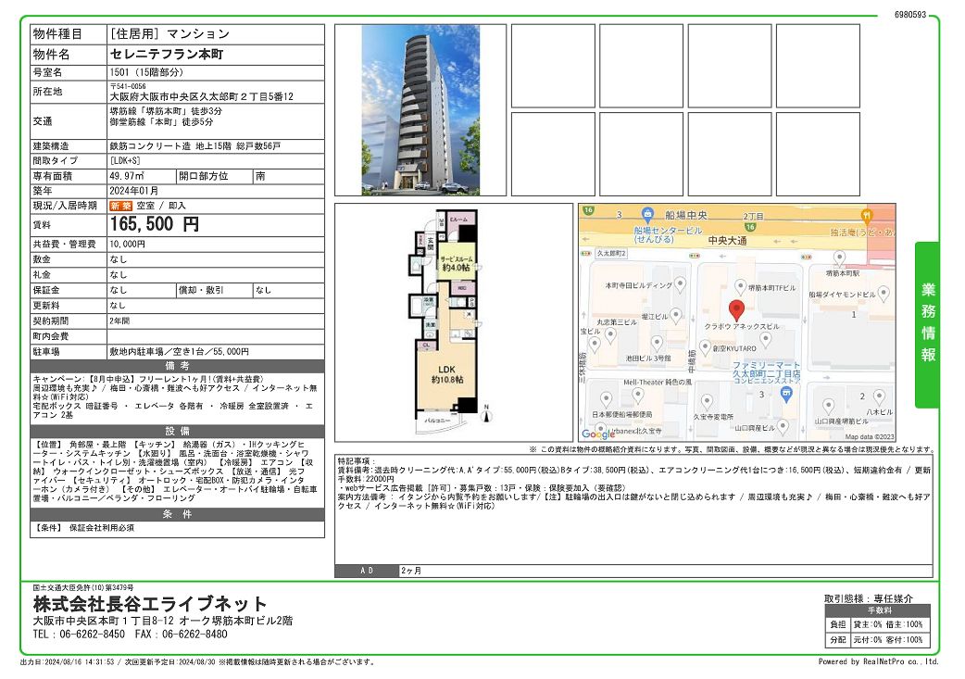Select the contract period 2年間
Viewport: 965px width, 679px height.
[120, 321]
